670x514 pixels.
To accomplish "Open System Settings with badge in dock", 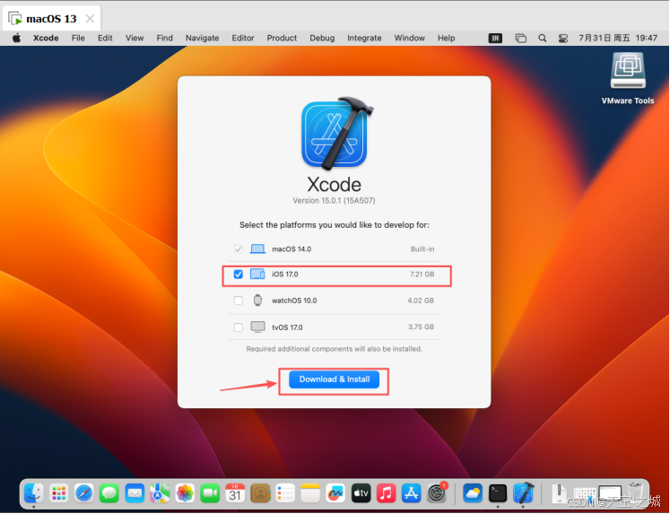I will click(436, 493).
